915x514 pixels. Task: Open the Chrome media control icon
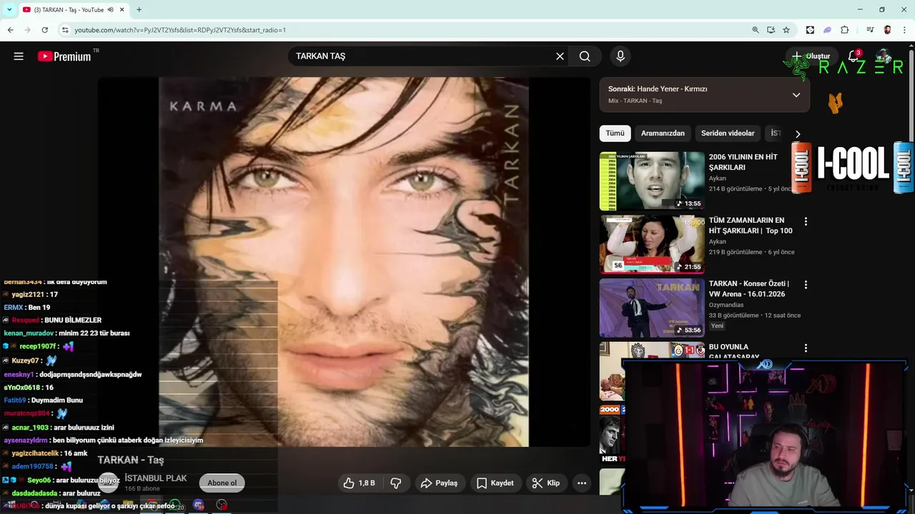(870, 30)
